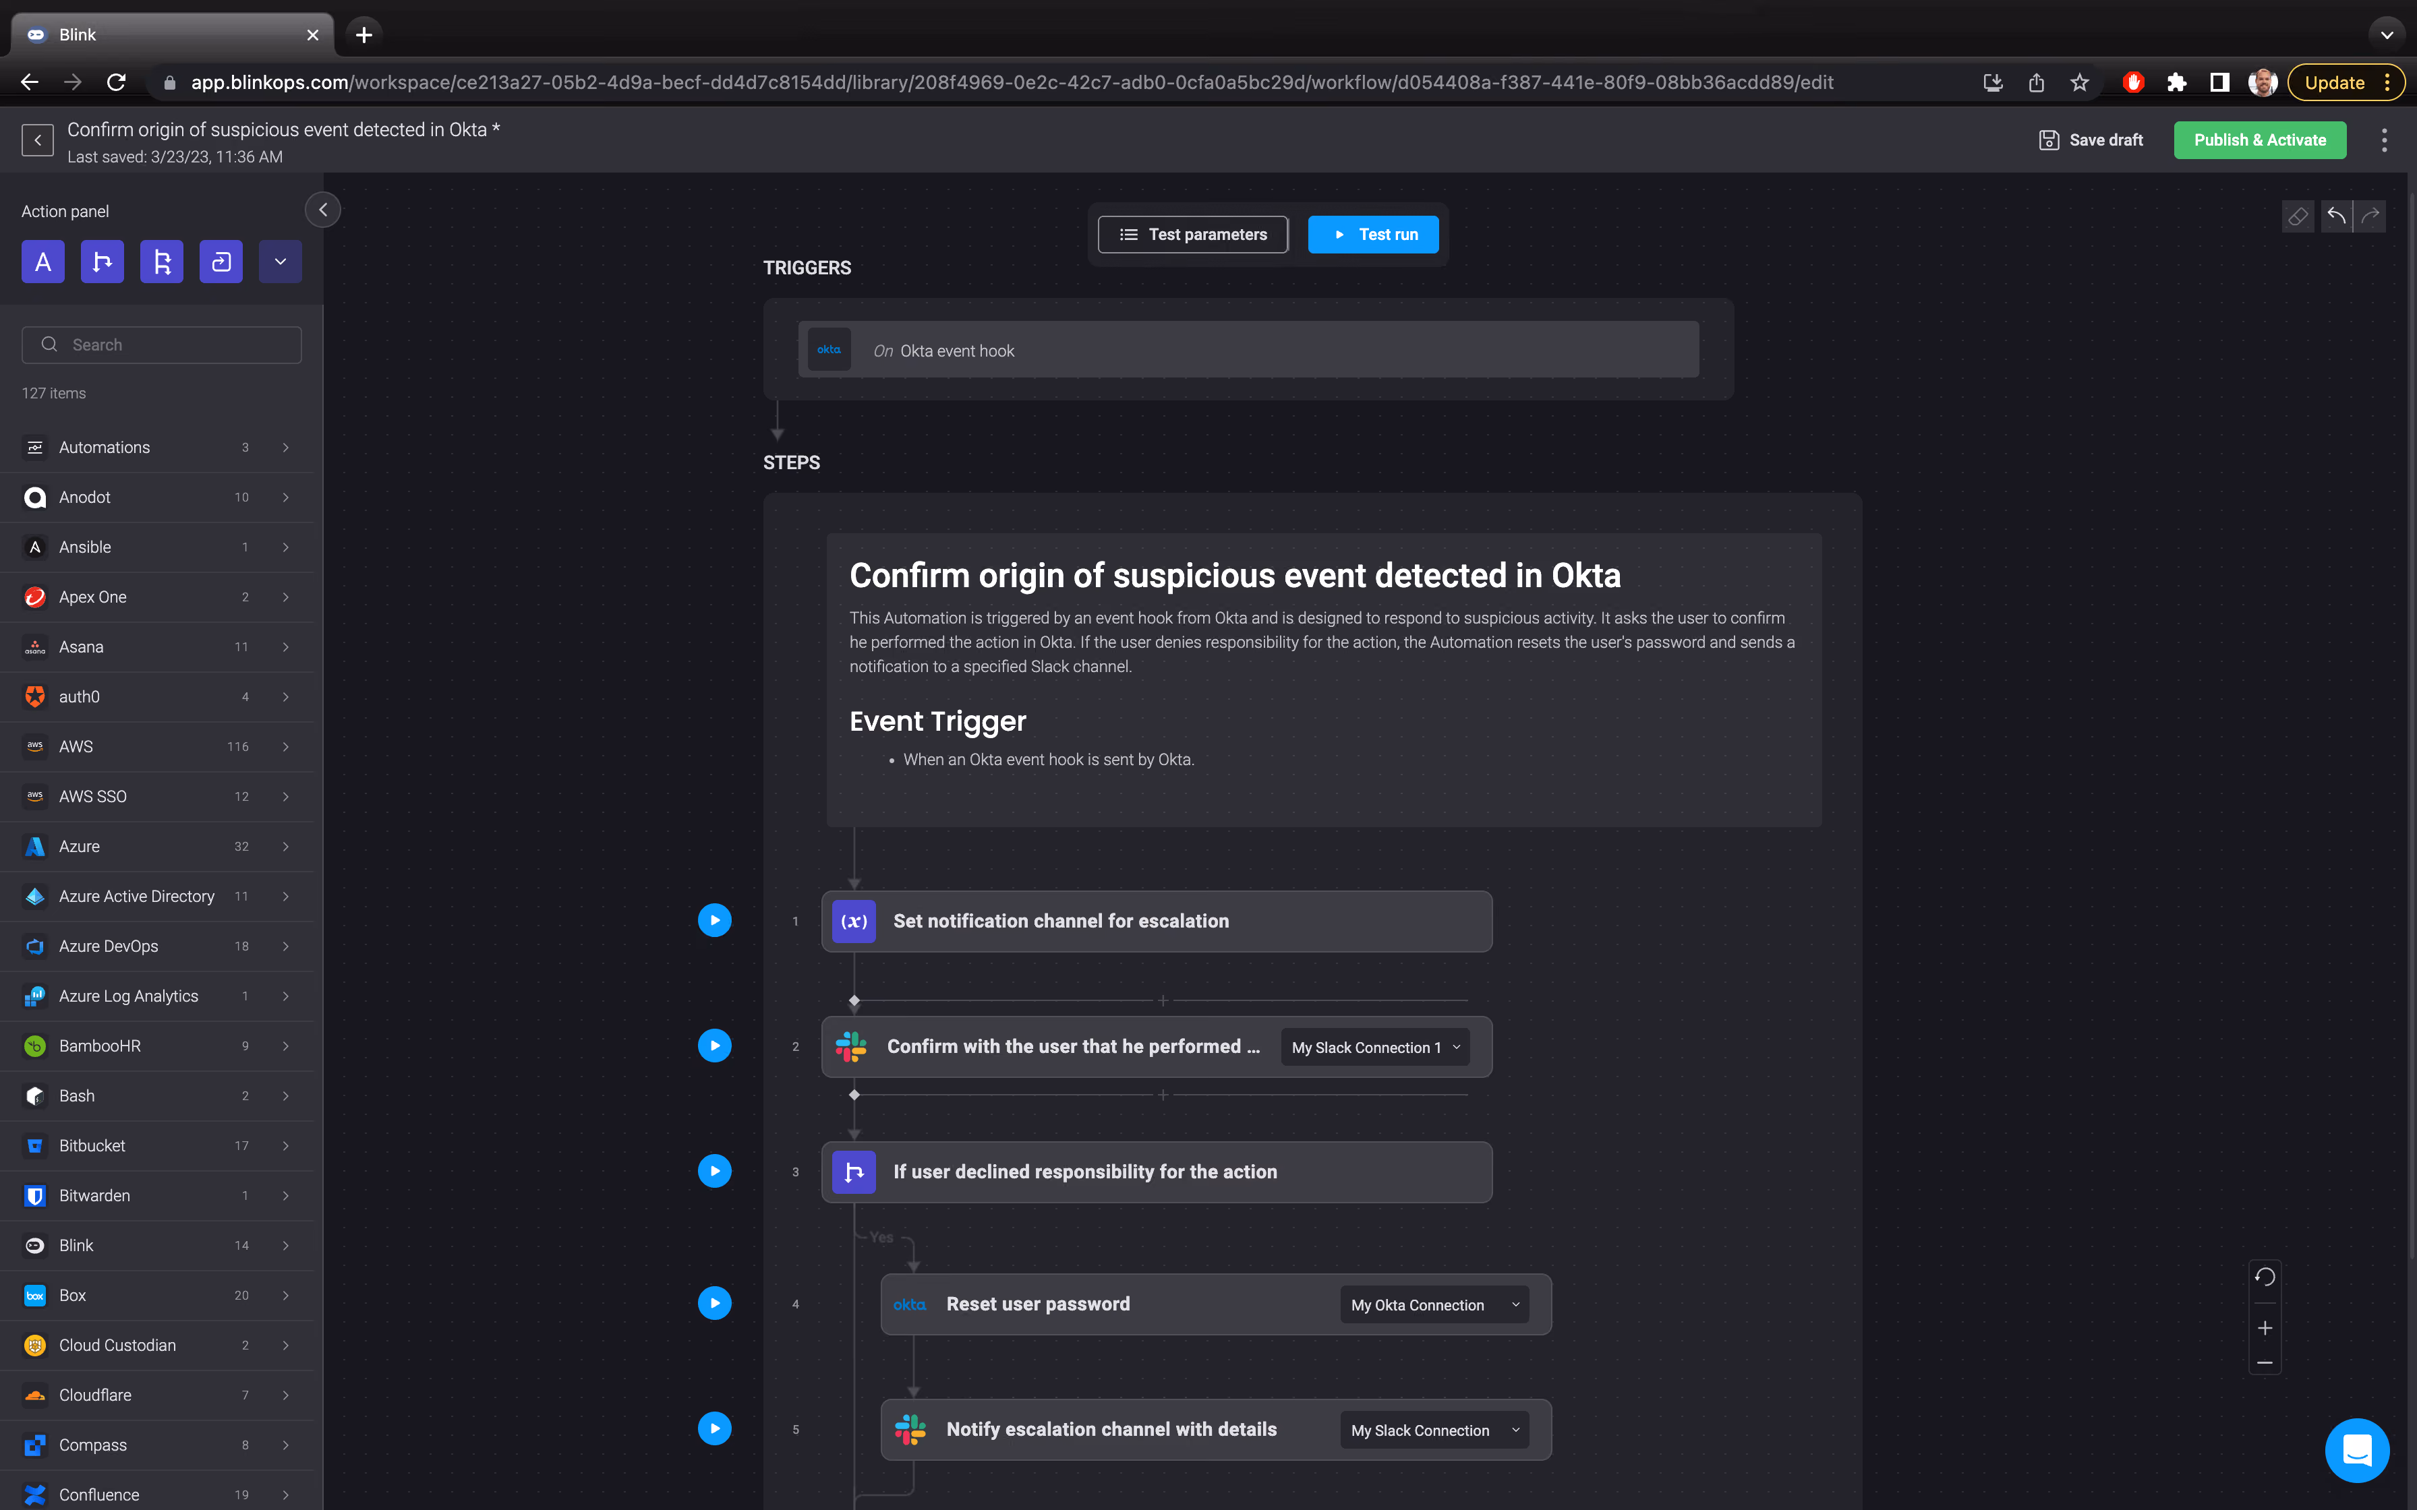The width and height of the screenshot is (2417, 1510).
Task: Run step 1 Set notification channel
Action: [714, 921]
